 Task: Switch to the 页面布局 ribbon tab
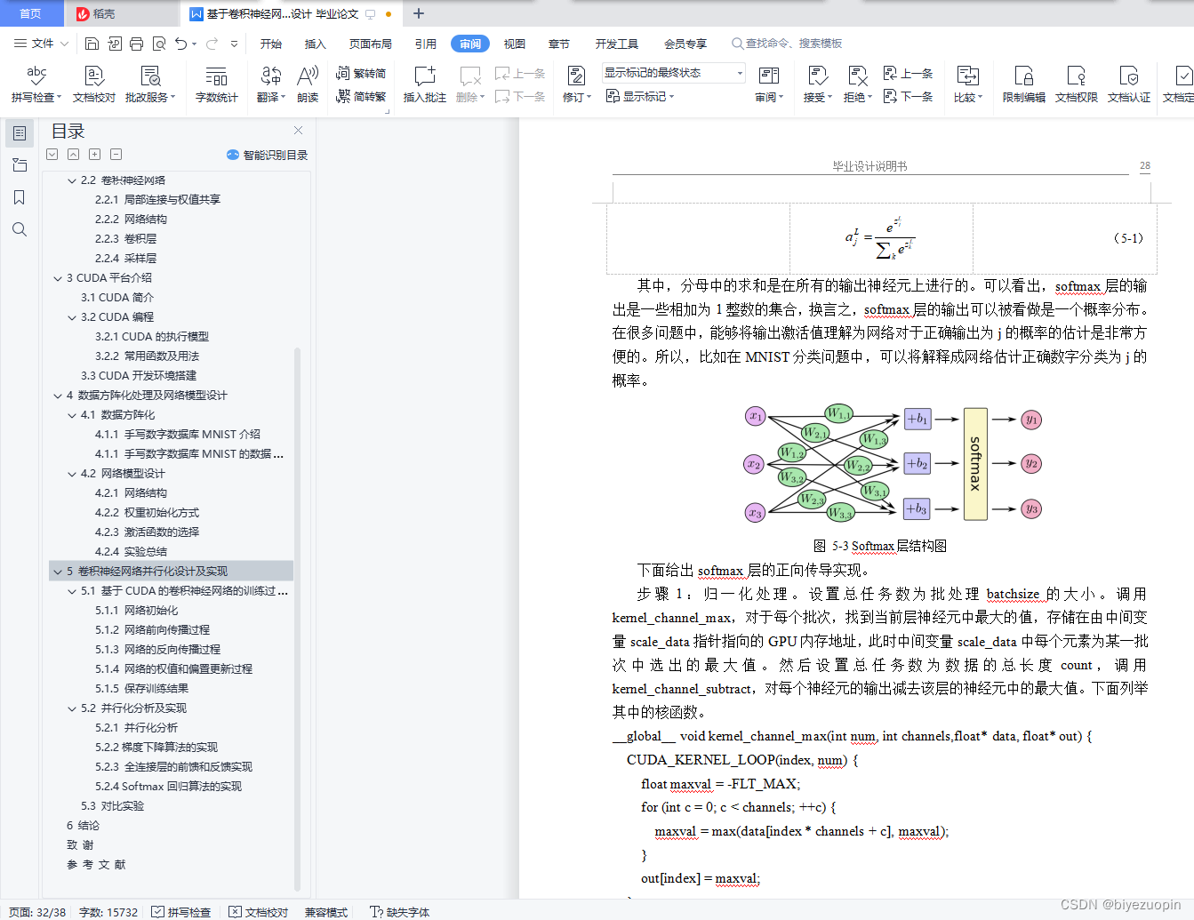(x=371, y=44)
